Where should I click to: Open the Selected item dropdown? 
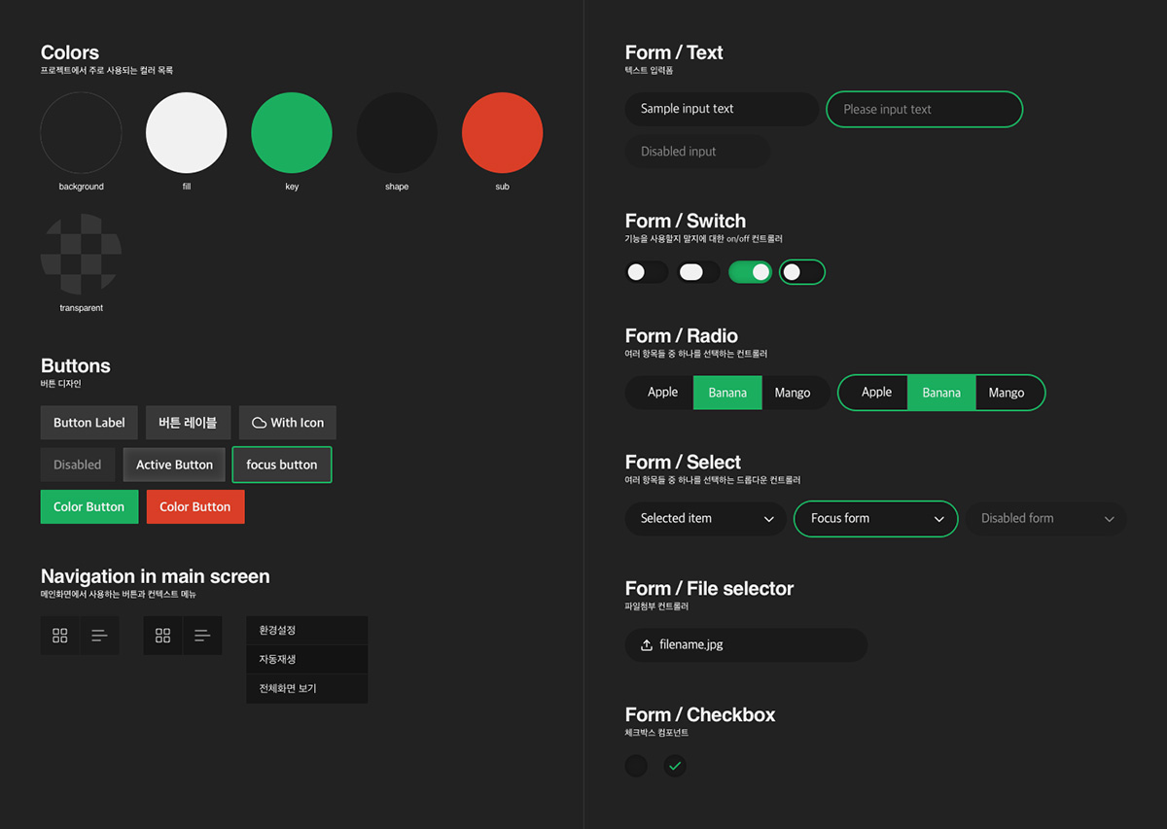tap(705, 519)
